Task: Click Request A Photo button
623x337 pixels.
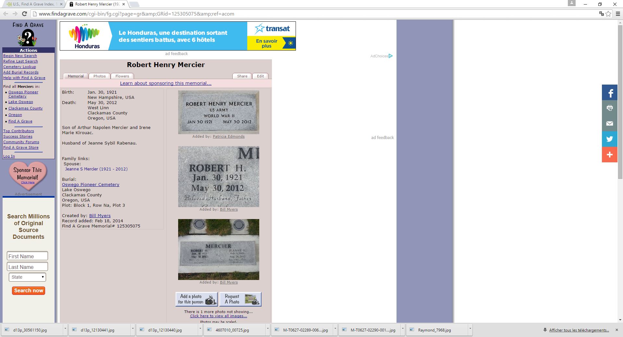Action: (240, 299)
